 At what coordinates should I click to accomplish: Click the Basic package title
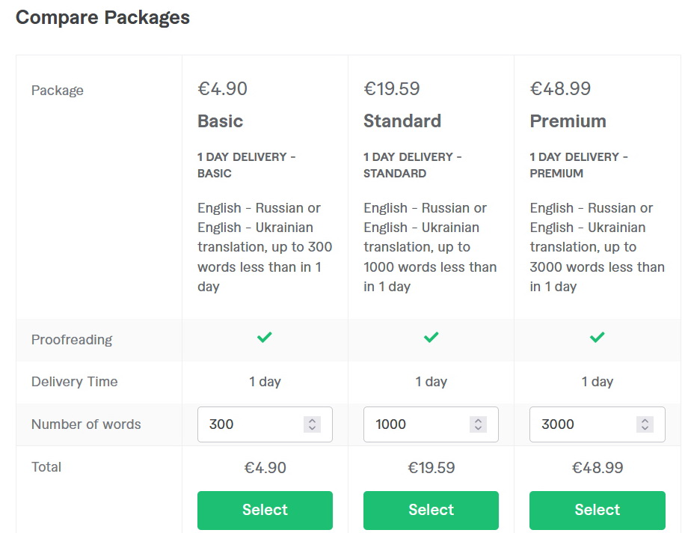point(220,121)
